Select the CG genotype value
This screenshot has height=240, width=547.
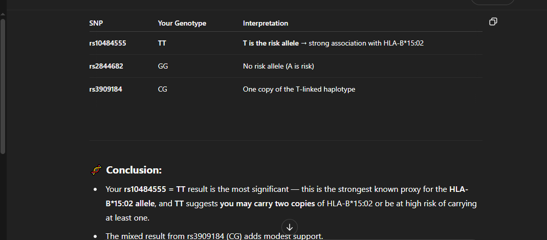coord(163,90)
